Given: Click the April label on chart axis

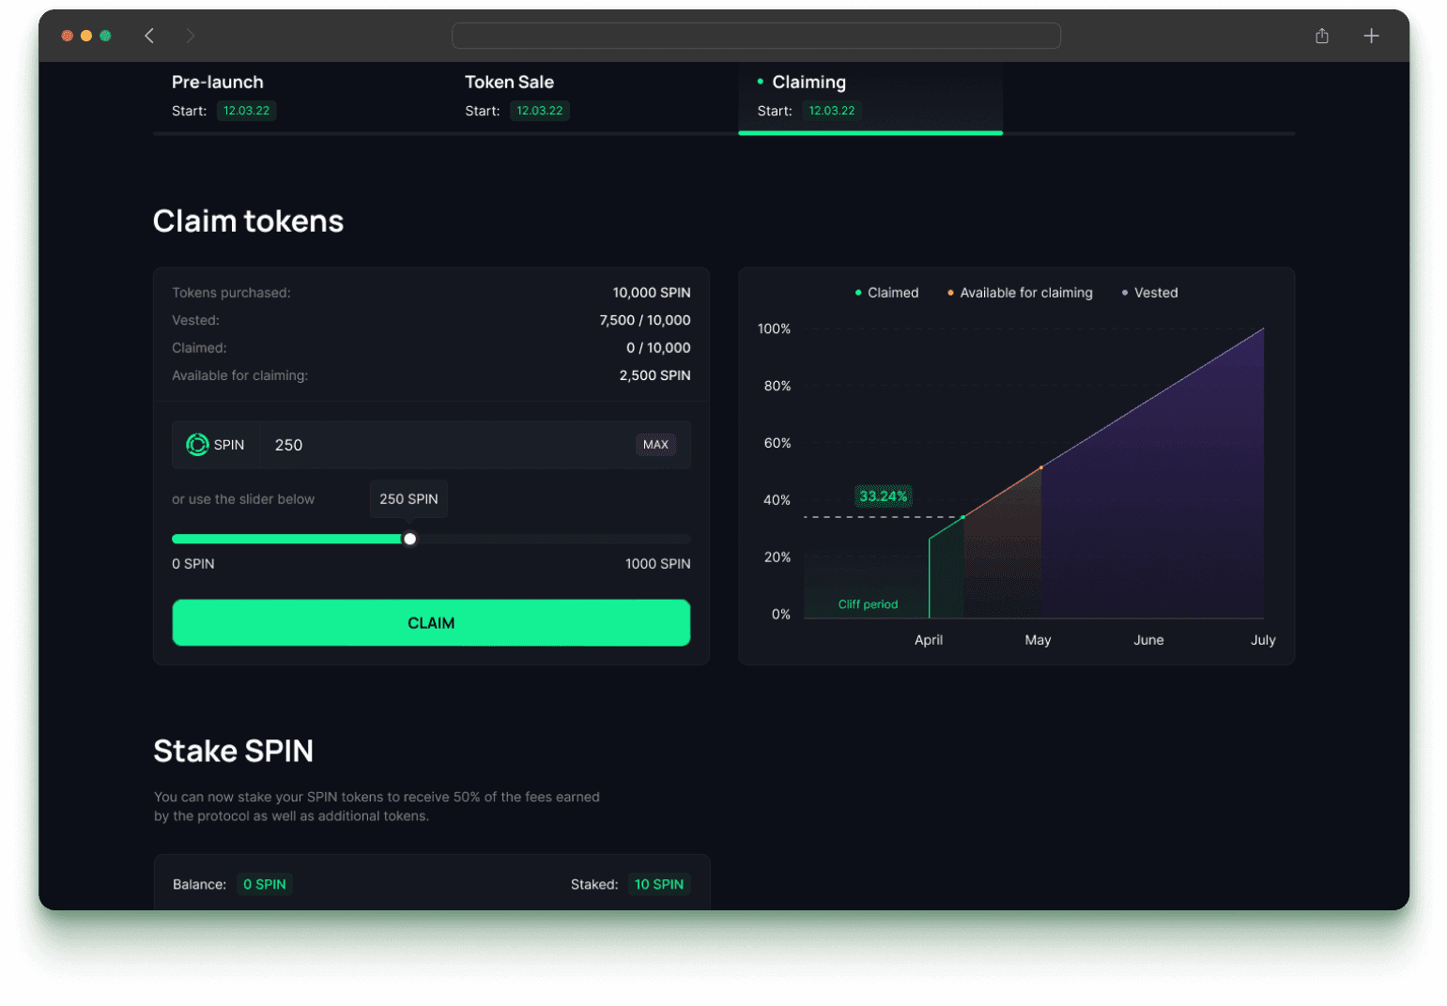Looking at the screenshot, I should (x=929, y=640).
